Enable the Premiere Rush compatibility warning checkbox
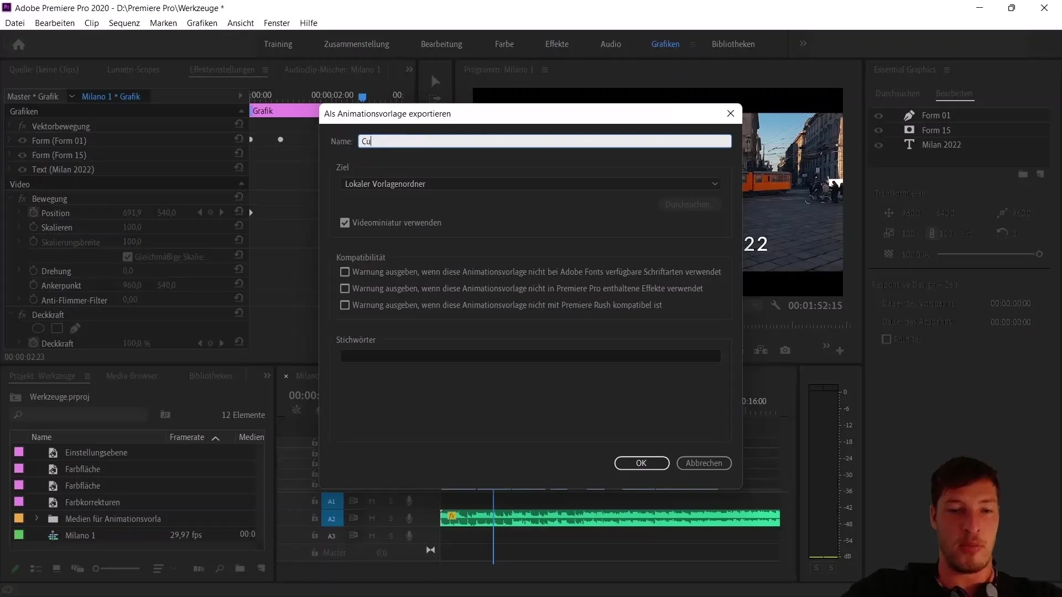The height and width of the screenshot is (597, 1062). (x=345, y=305)
